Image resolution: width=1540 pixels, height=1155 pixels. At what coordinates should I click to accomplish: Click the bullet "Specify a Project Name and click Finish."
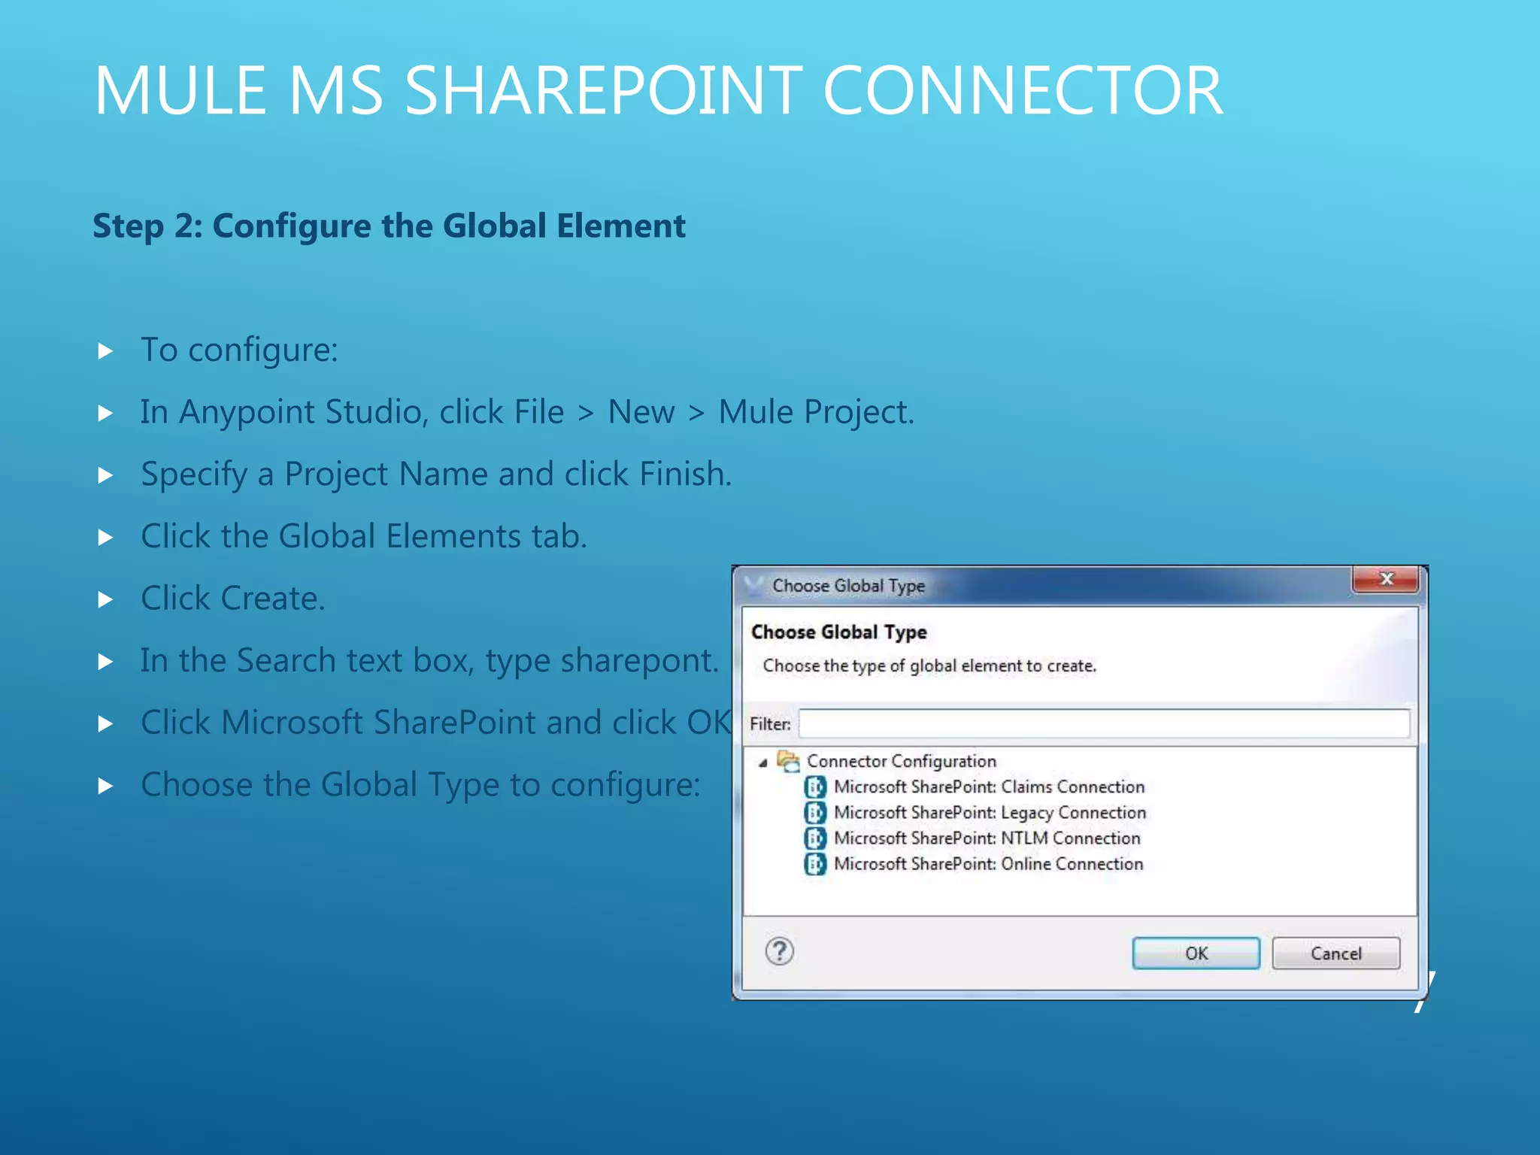(x=436, y=474)
